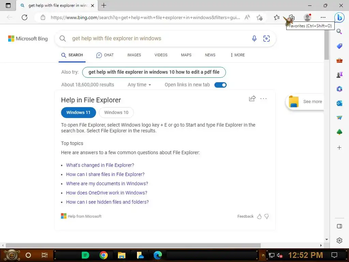Viewport: 349px width, 262px height.
Task: Refresh the current page
Action: pos(25,17)
